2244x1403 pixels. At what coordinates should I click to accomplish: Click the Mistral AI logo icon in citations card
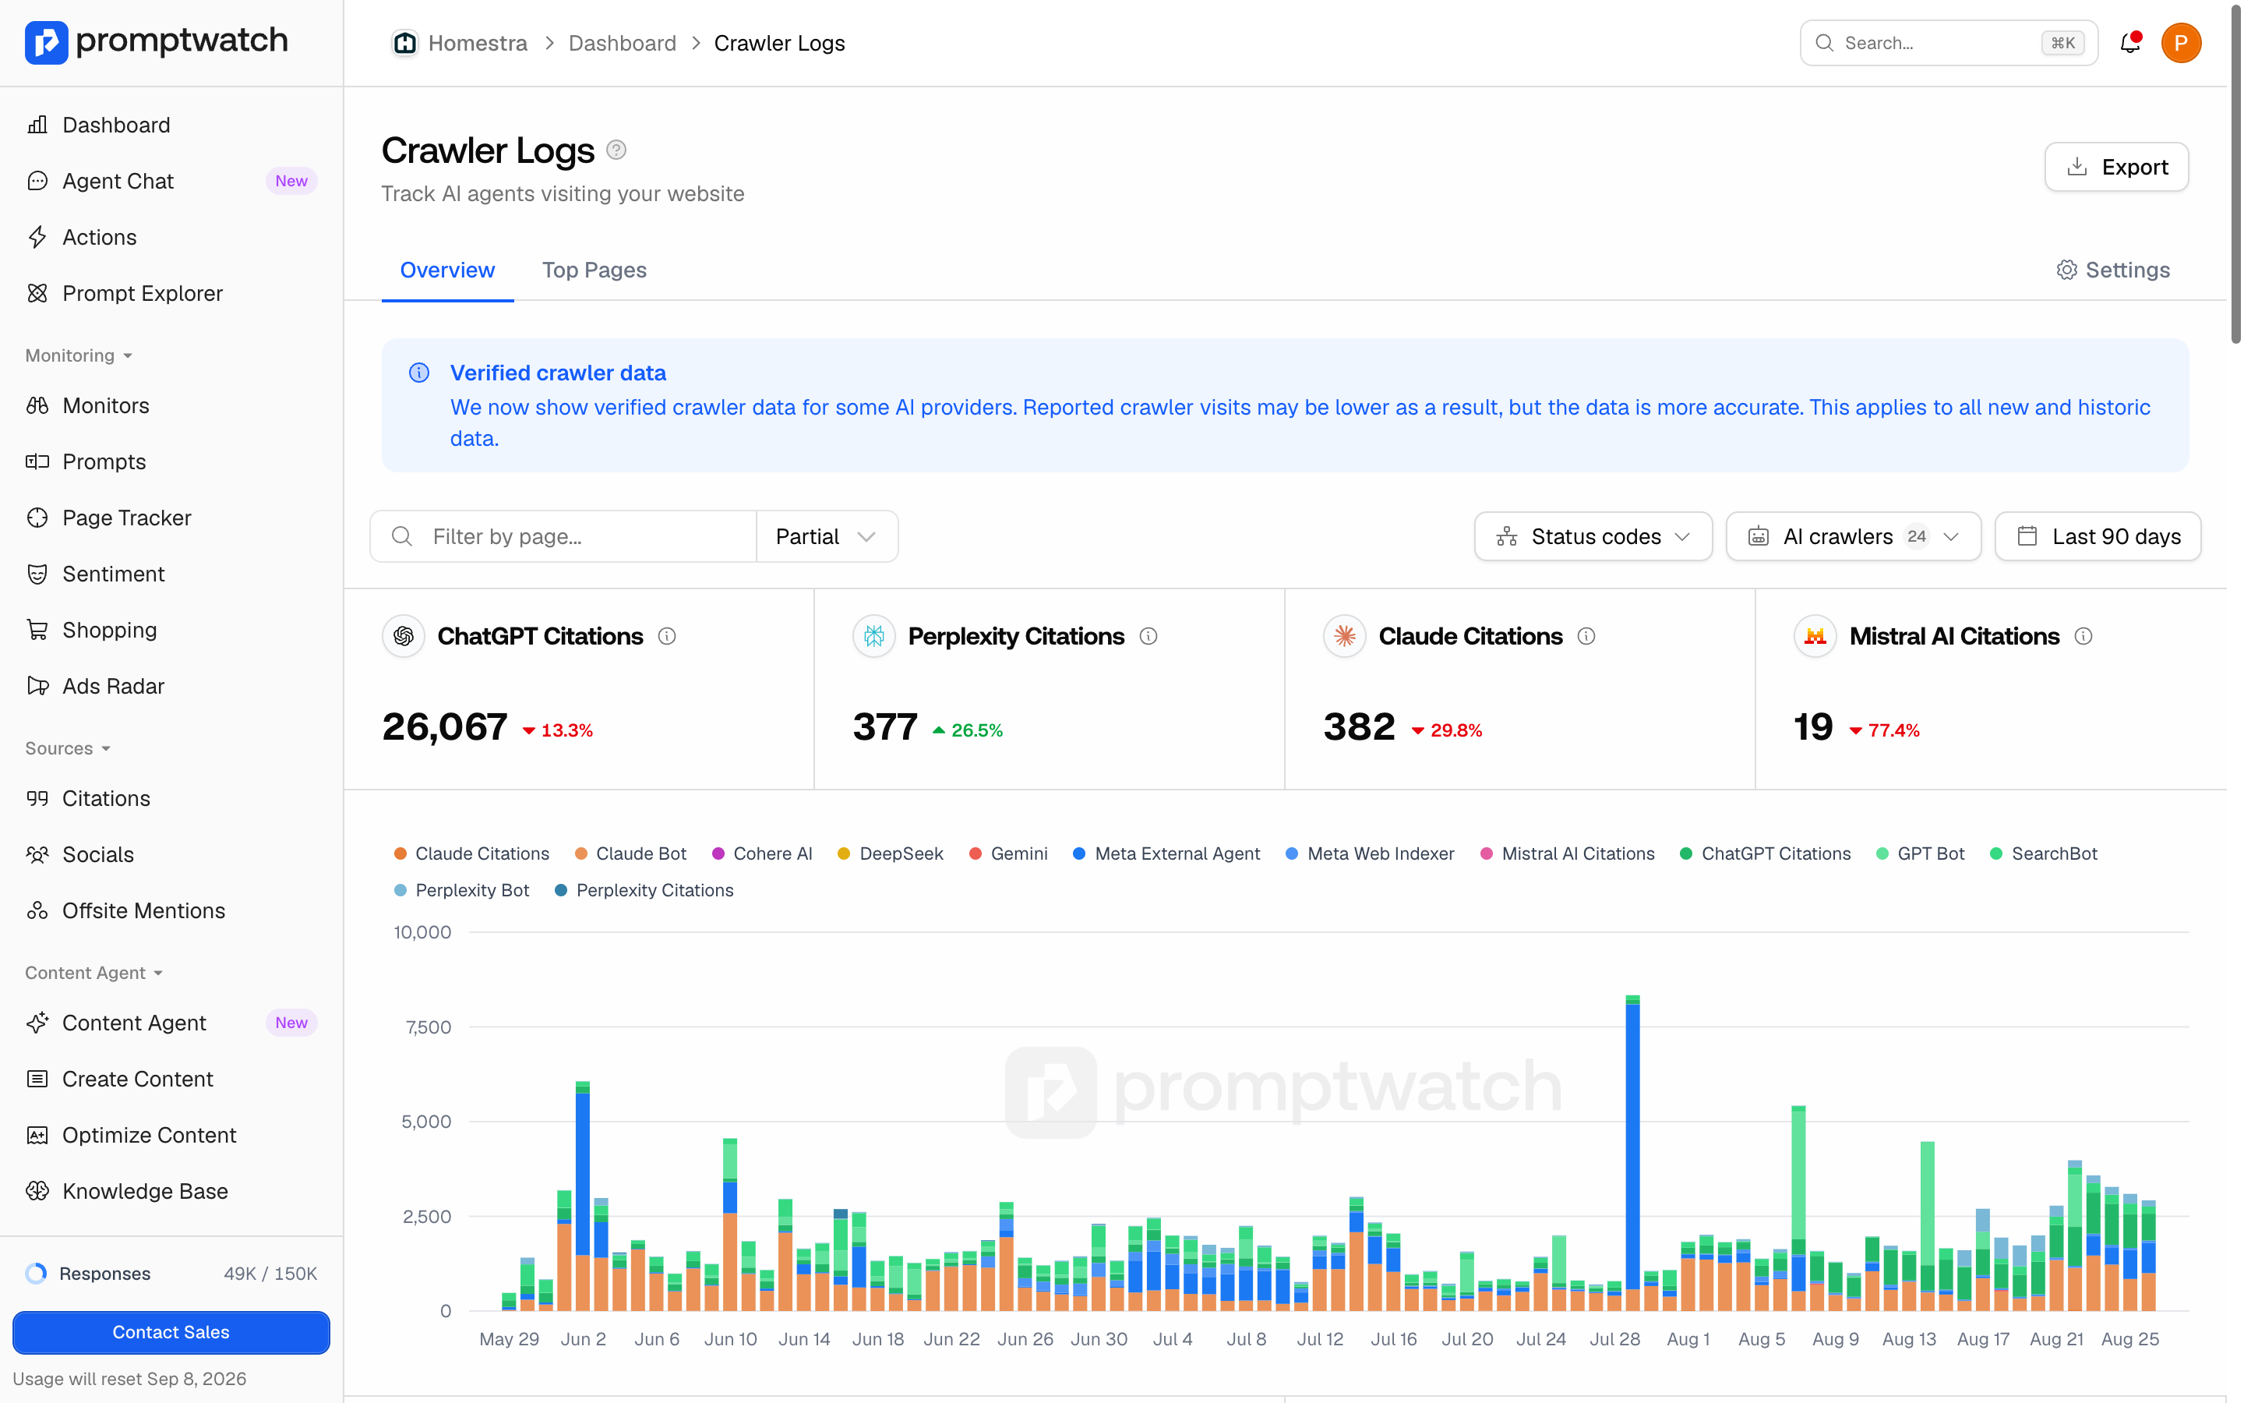(1815, 637)
